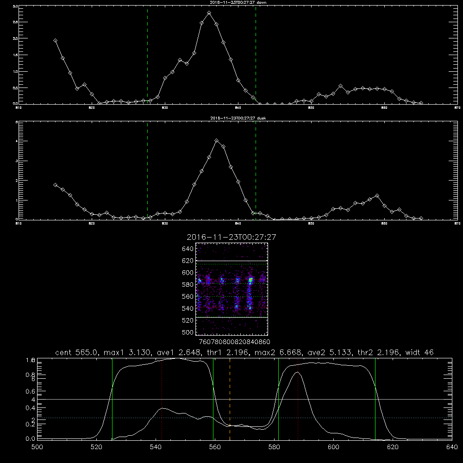Click the peak data point of the dawn curve
463x463 pixels.
[x=209, y=13]
